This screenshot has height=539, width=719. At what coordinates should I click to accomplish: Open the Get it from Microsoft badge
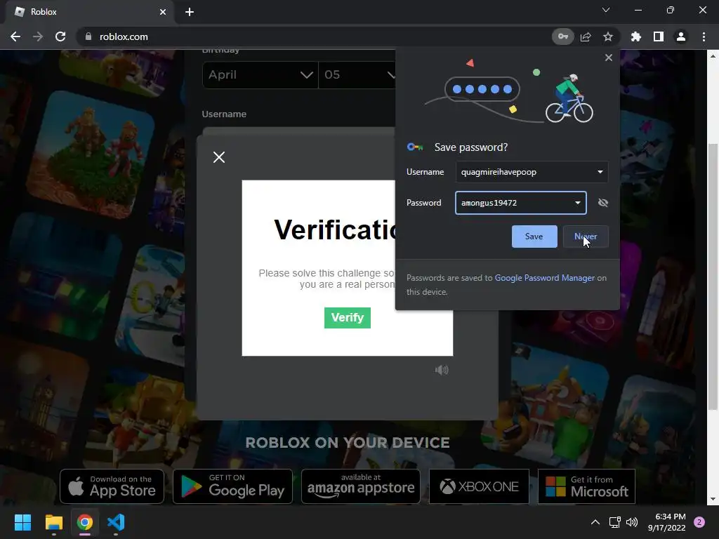pos(586,486)
